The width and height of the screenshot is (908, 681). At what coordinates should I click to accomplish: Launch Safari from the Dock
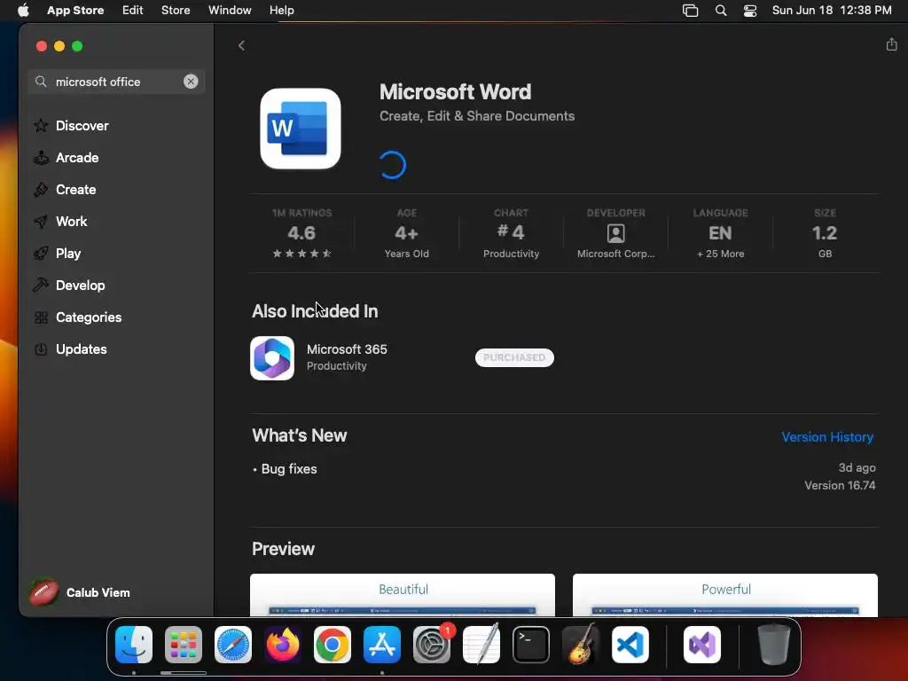click(233, 645)
